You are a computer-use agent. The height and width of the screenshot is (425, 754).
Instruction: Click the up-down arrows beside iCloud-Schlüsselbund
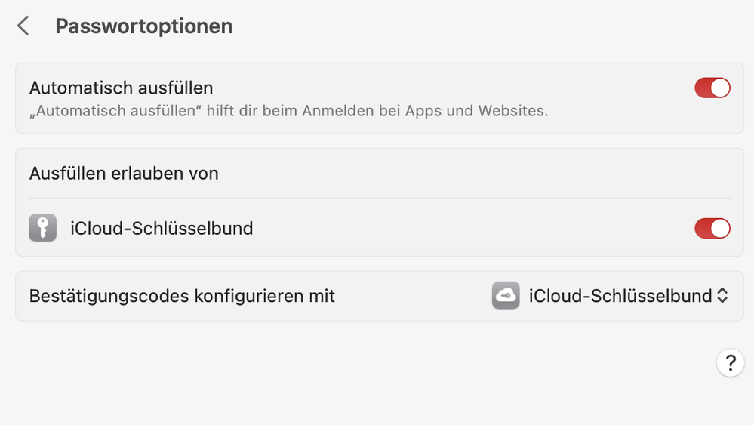click(x=722, y=296)
